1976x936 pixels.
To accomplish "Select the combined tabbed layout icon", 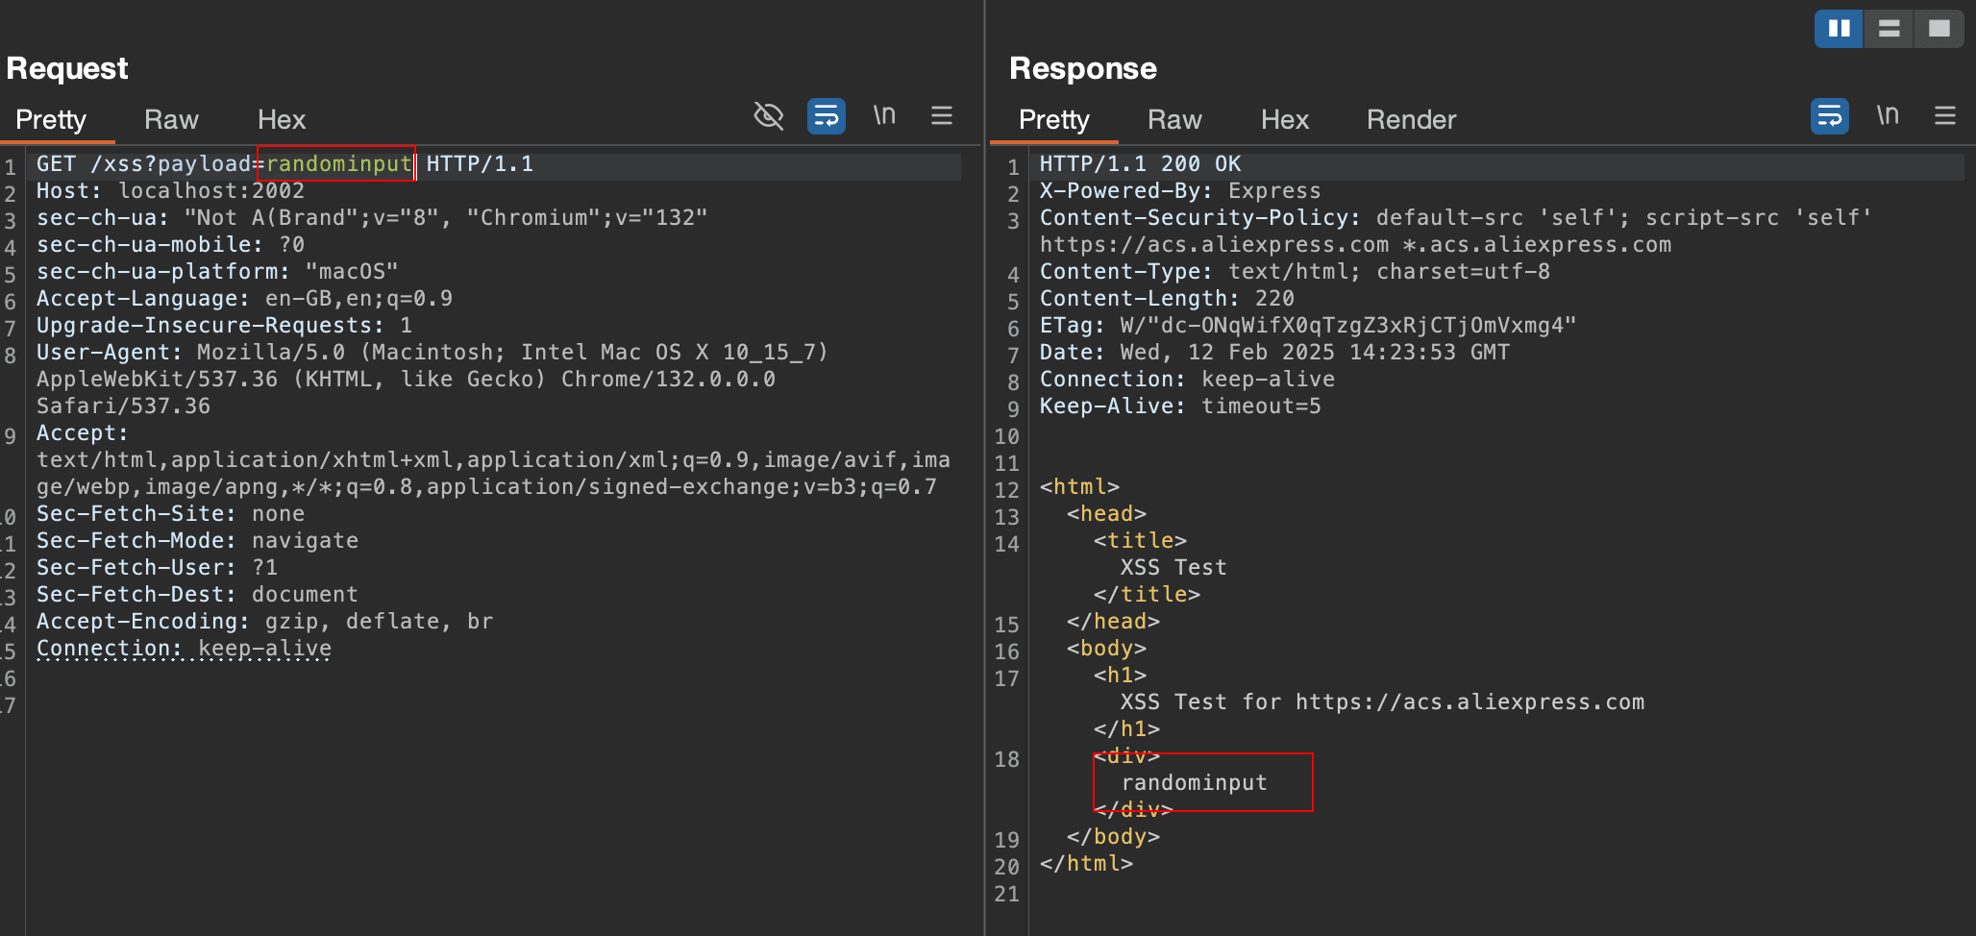I will tap(1939, 29).
